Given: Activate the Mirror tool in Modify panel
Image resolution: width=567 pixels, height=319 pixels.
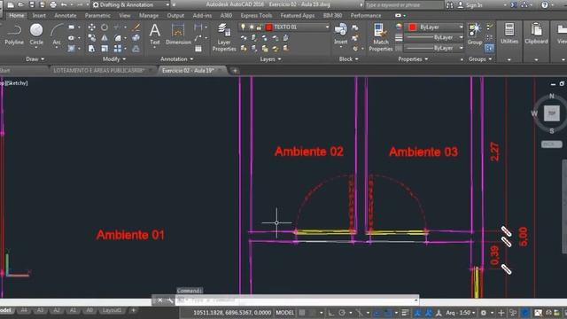Looking at the screenshot, I should click(x=105, y=37).
